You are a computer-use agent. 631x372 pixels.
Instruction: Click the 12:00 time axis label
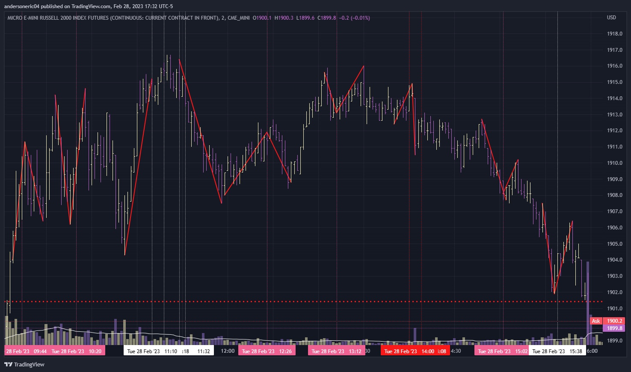coord(228,351)
